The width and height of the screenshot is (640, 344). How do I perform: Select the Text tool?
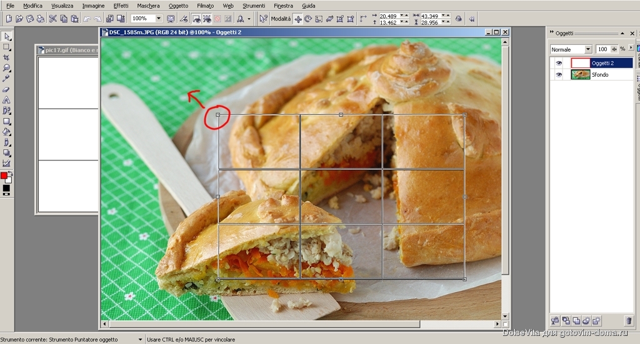[x=6, y=100]
